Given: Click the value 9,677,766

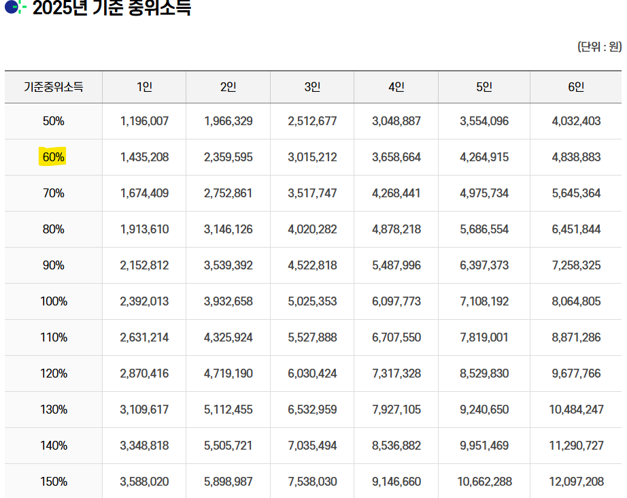Looking at the screenshot, I should (x=576, y=373).
